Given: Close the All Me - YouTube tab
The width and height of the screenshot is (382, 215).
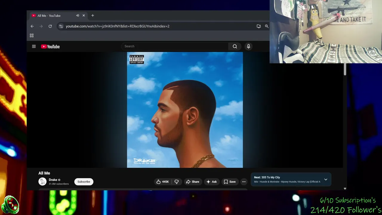Looking at the screenshot, I should pos(84,16).
